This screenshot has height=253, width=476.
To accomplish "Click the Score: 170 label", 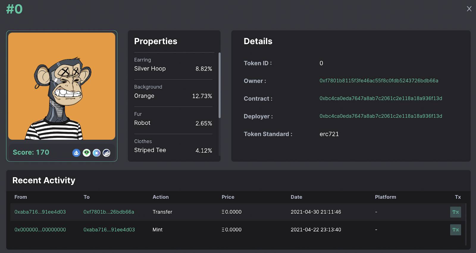I will (x=31, y=152).
